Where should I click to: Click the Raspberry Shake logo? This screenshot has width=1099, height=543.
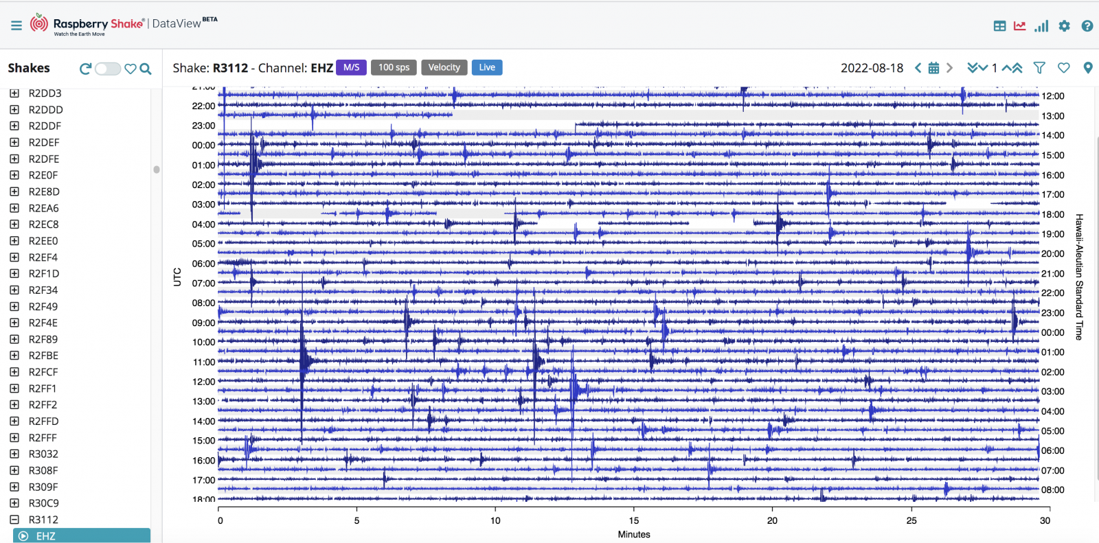tap(88, 25)
